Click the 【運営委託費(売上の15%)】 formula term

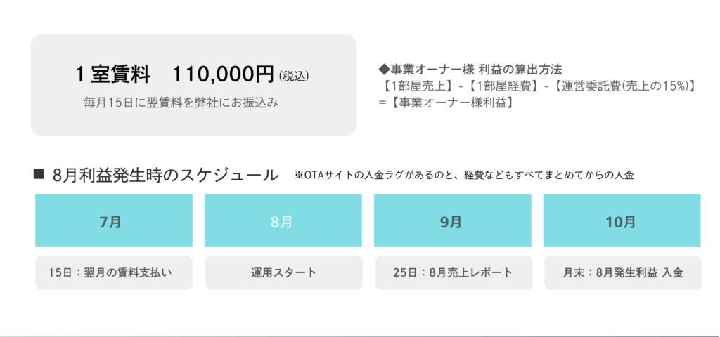[x=615, y=86]
